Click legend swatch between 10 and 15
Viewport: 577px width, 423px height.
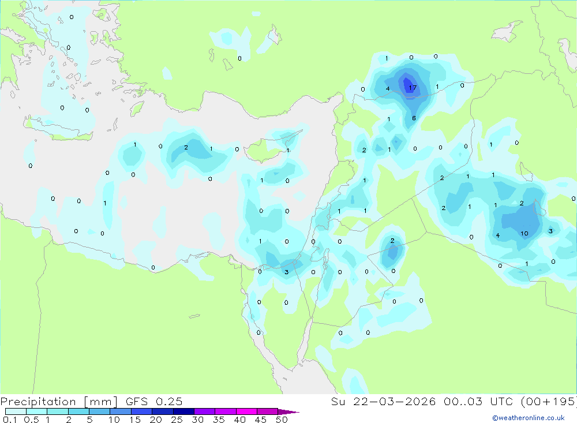coord(121,411)
